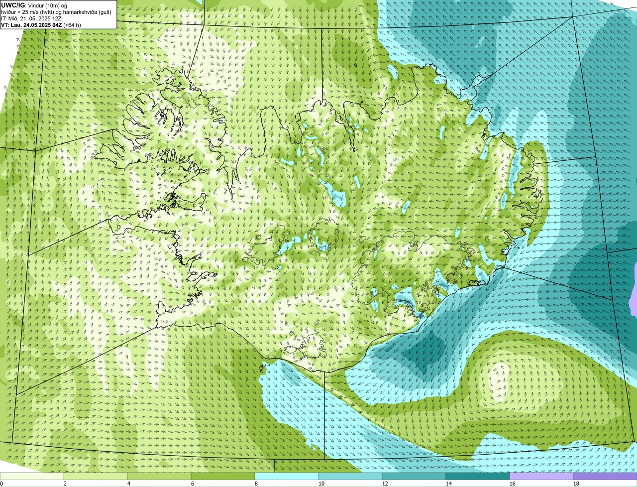Click the "18" scale label
The width and height of the screenshot is (637, 487).
click(576, 484)
